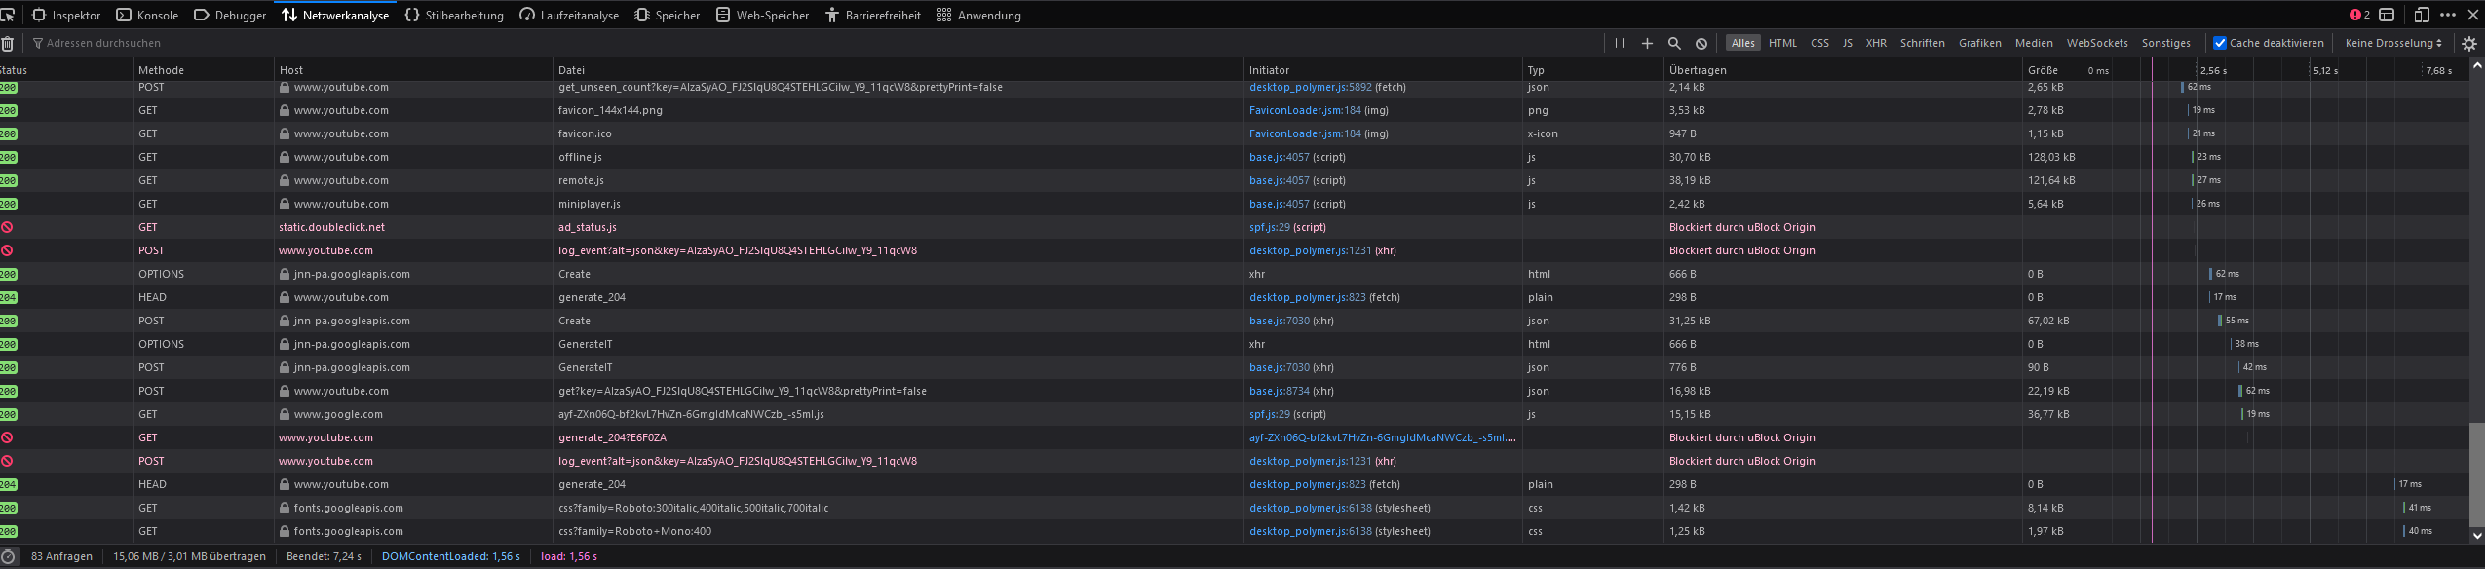The height and width of the screenshot is (569, 2485).
Task: Uncheck the Cache deaktivieren checkbox
Action: 2220,43
